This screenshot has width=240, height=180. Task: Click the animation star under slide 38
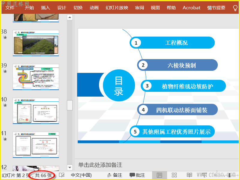coord(5,37)
